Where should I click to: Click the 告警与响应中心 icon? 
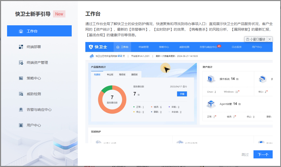pos(21,110)
